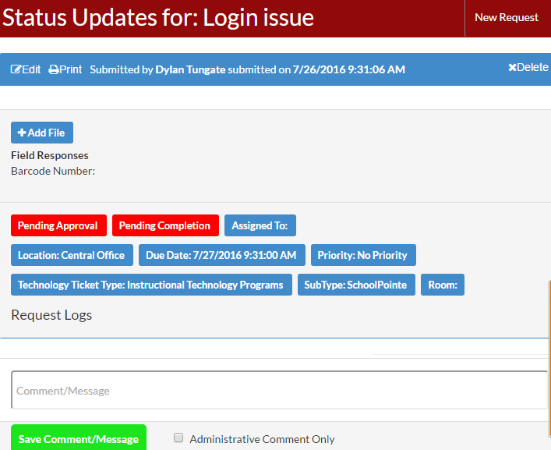Click the Due Date 7/27/2016 tag

[x=221, y=255]
